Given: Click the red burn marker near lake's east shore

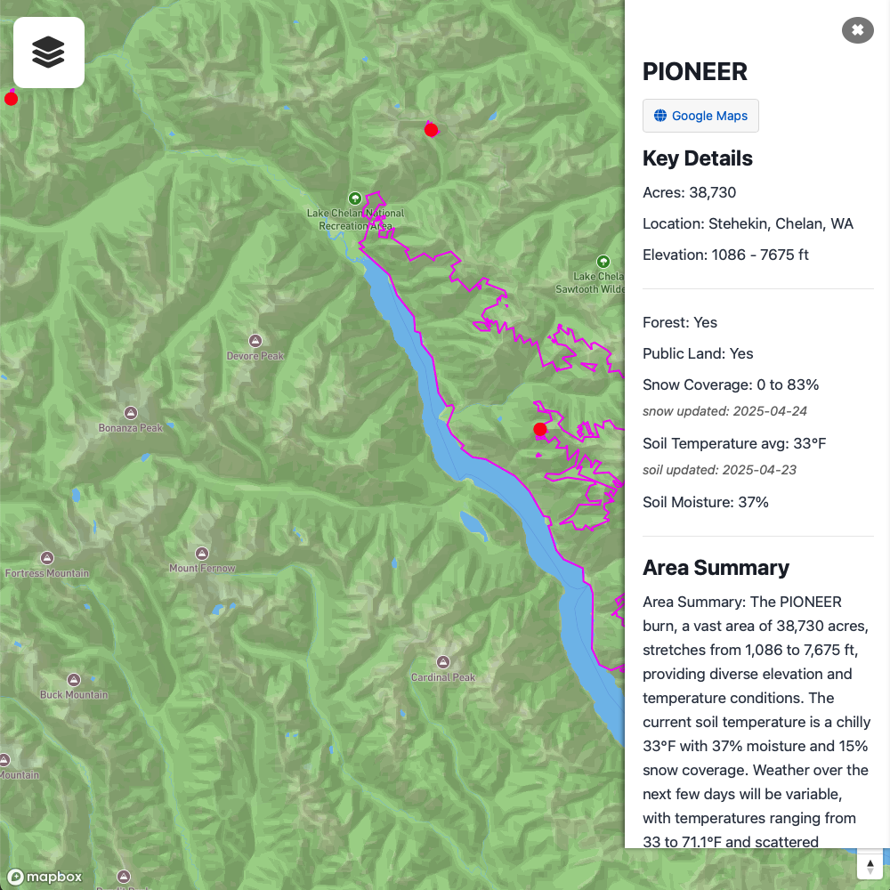Looking at the screenshot, I should [540, 429].
